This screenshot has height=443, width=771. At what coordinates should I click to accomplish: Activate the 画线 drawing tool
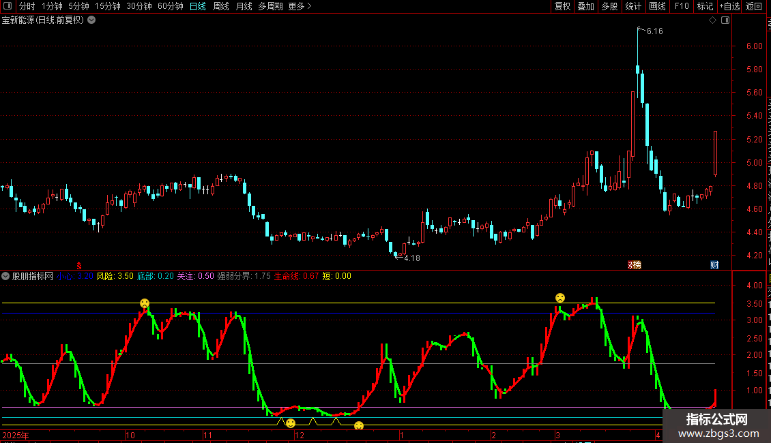[x=658, y=6]
